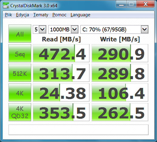The height and width of the screenshot is (142, 157).
Task: Open the 1000MB test size dropdown
Action: pos(63,30)
